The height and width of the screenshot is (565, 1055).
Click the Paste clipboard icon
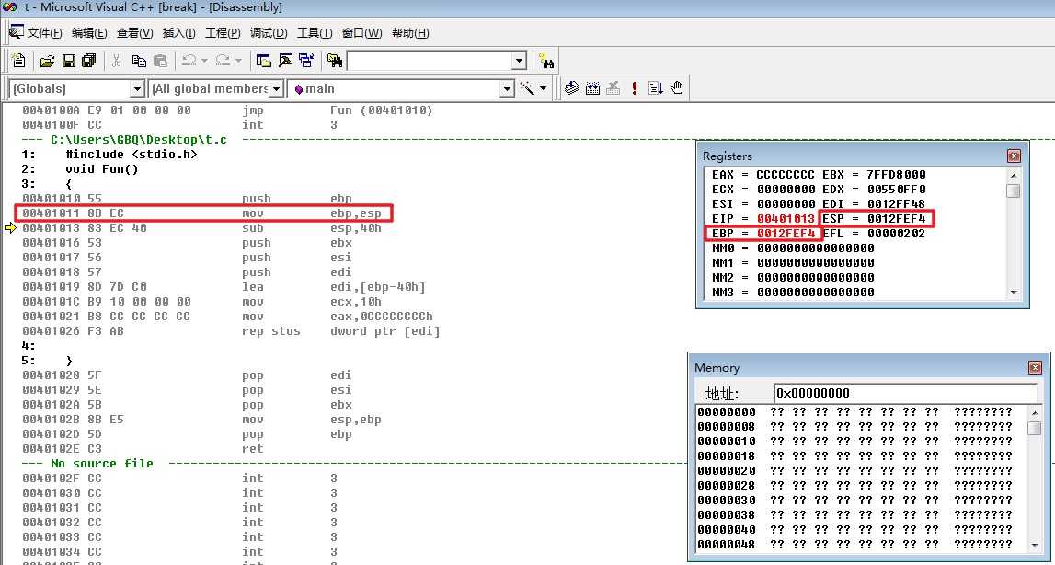click(160, 62)
